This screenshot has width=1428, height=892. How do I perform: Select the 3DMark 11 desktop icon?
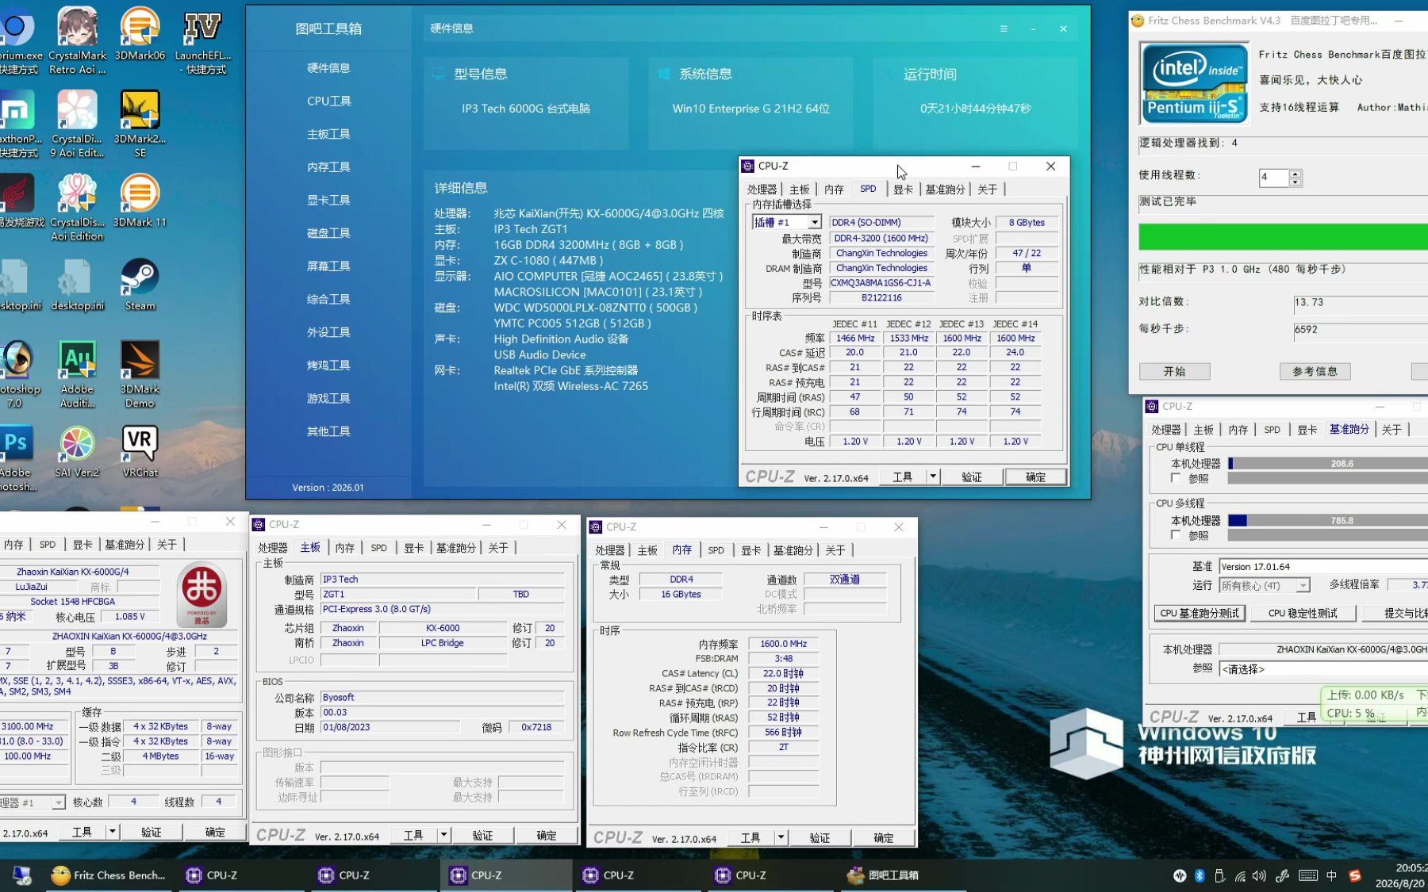click(x=140, y=201)
